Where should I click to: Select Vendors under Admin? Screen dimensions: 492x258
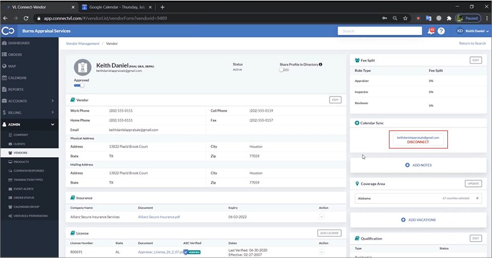(x=29, y=153)
